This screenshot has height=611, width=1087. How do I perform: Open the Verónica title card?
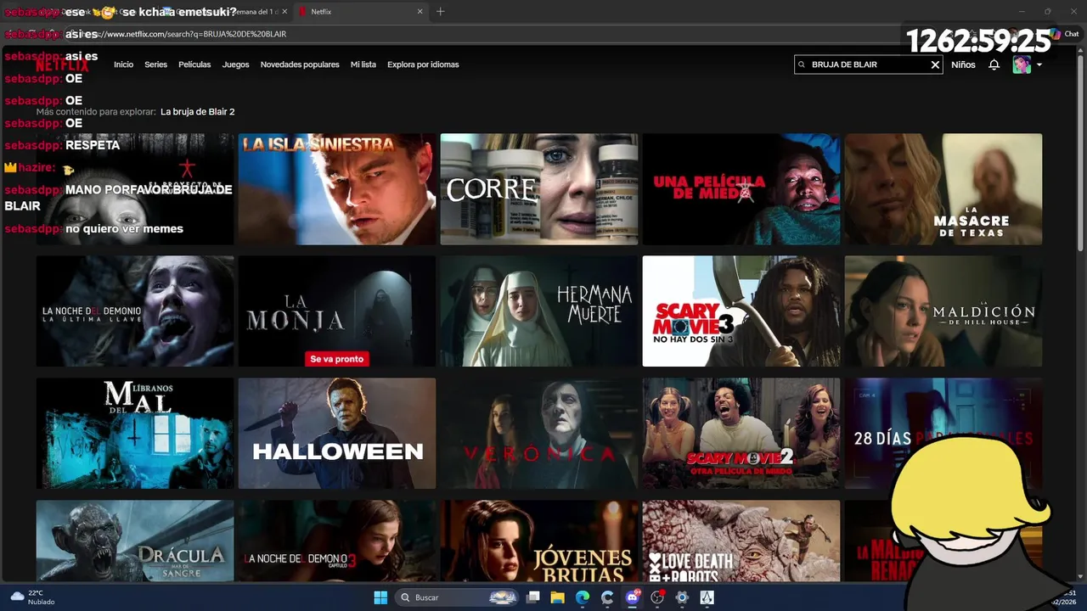click(539, 434)
